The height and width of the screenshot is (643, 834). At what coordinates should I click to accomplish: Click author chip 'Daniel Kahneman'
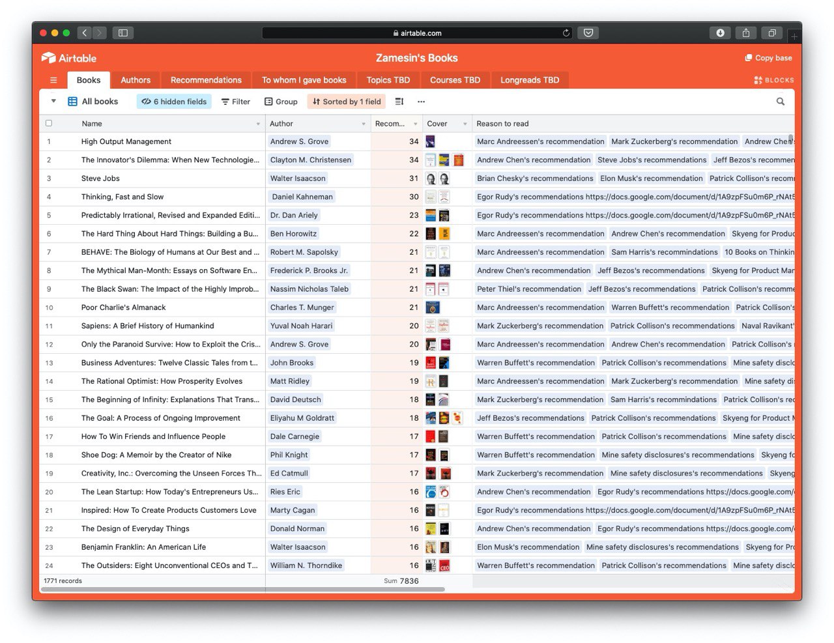point(302,197)
